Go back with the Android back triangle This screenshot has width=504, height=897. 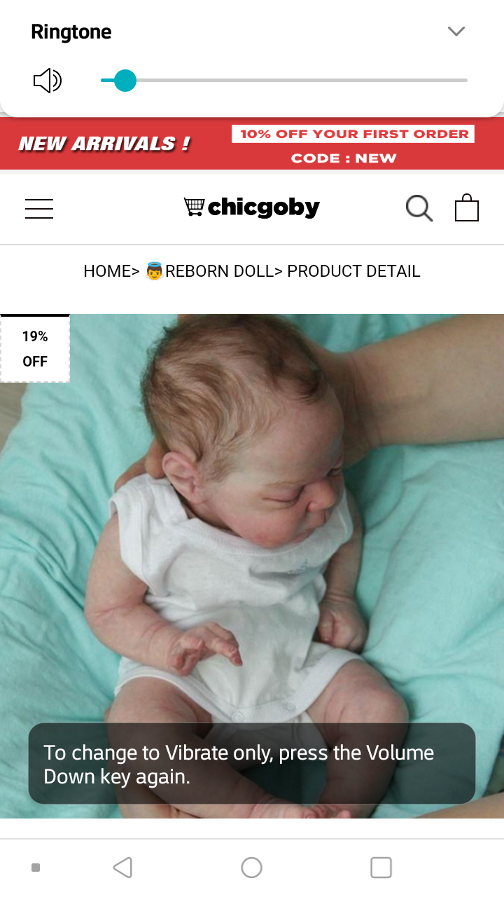click(123, 868)
